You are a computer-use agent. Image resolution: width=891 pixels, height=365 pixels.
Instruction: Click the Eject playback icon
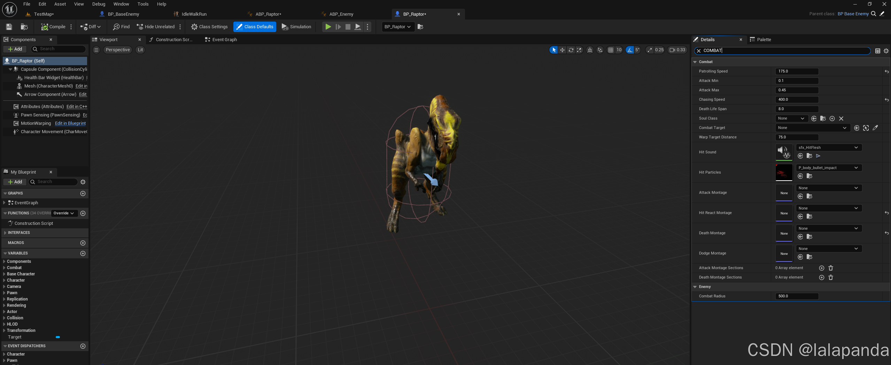358,27
